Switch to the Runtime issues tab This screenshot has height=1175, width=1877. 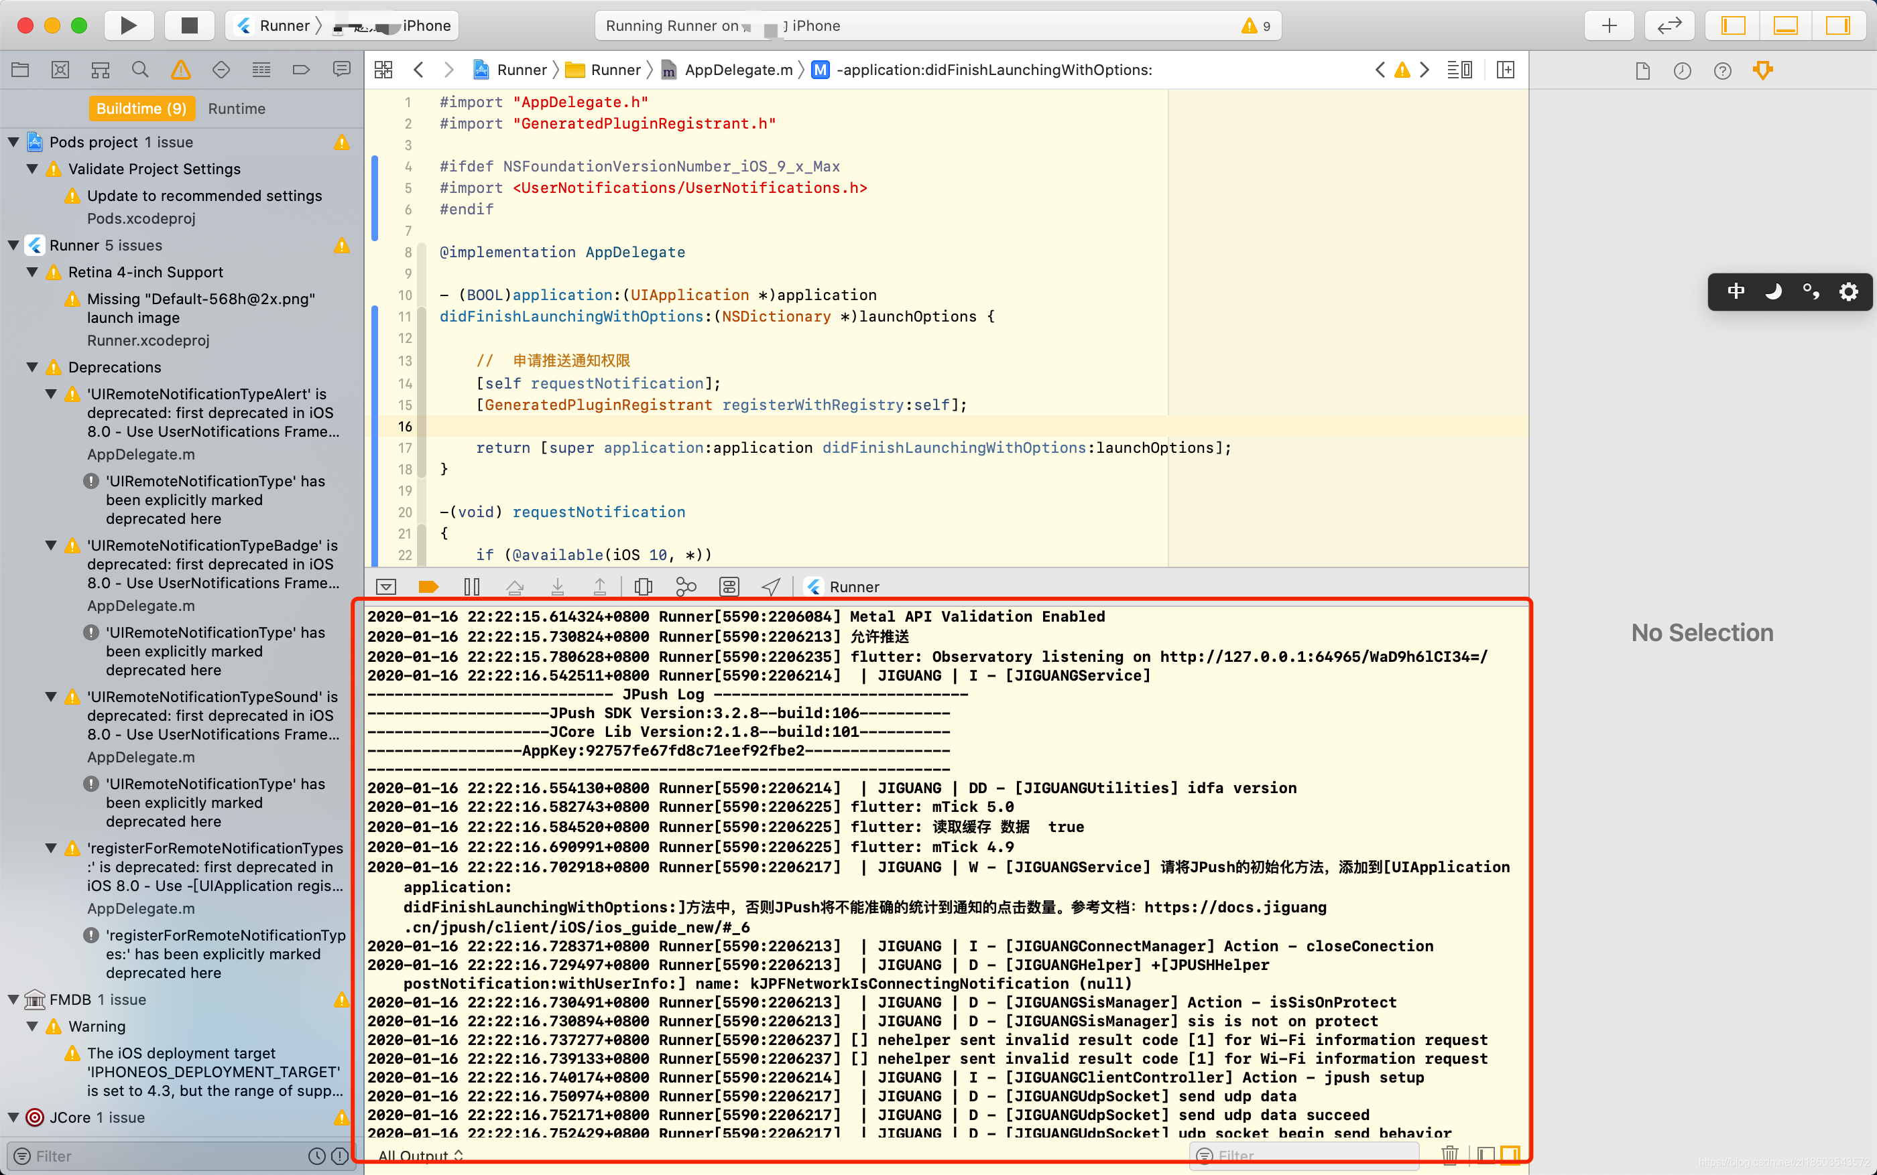(237, 109)
